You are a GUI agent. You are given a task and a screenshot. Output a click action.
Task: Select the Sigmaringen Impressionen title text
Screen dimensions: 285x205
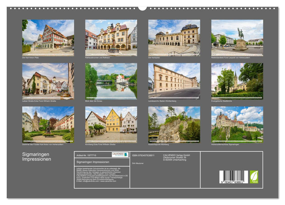(x=37, y=156)
